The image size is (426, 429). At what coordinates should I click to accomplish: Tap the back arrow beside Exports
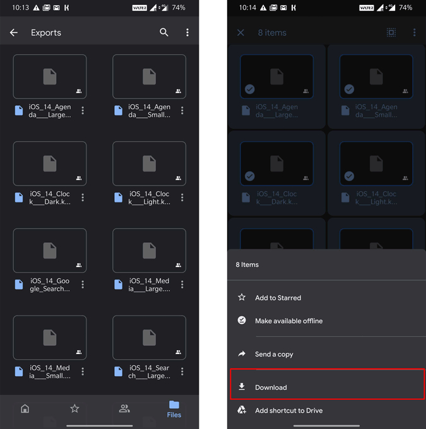tap(14, 33)
